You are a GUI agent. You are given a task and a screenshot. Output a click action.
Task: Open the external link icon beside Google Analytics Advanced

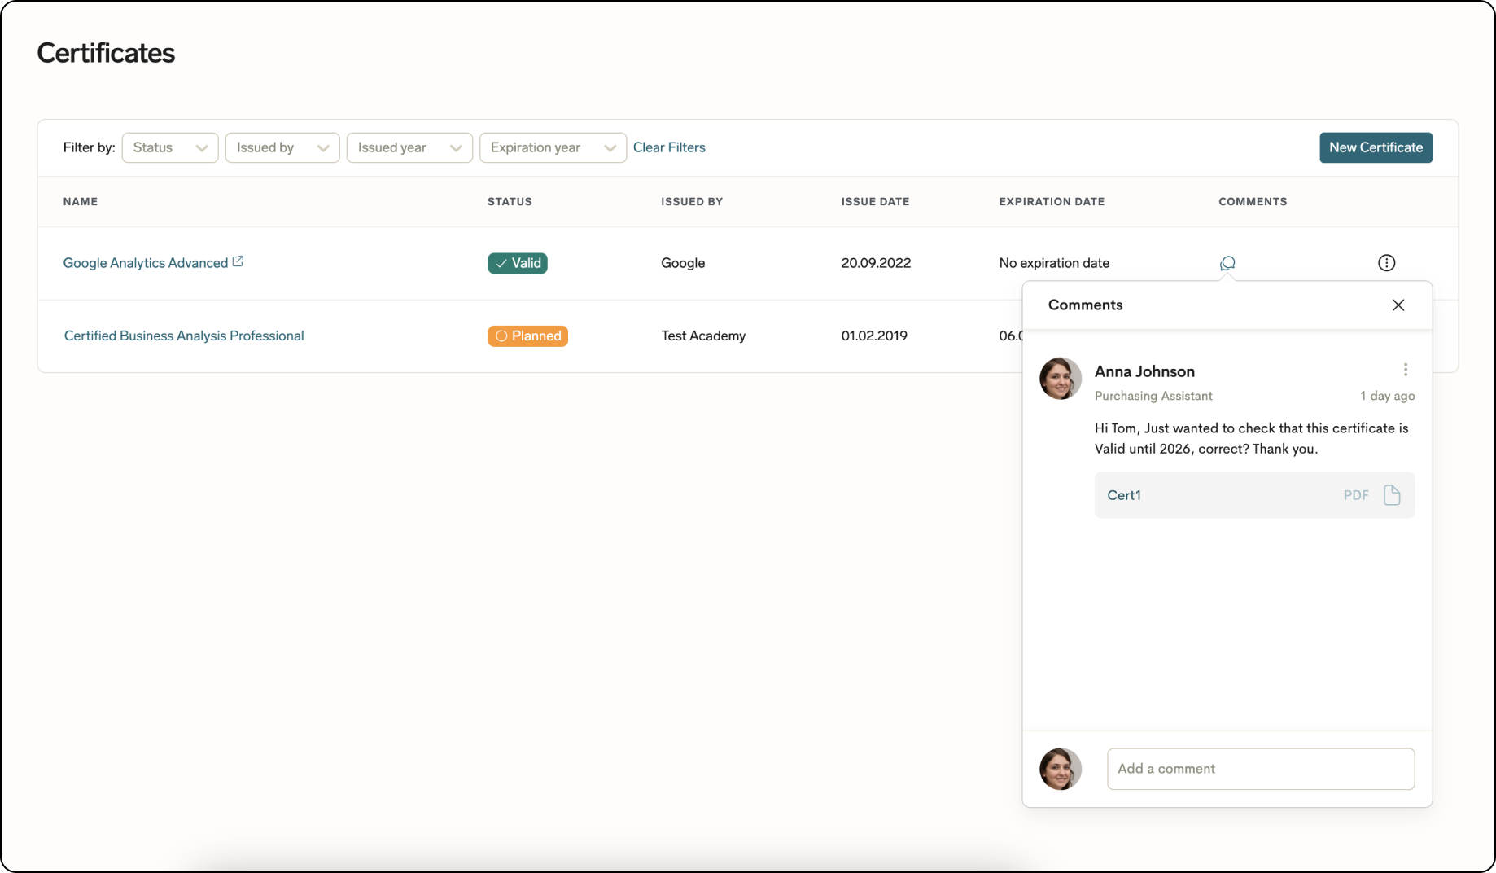(x=238, y=260)
